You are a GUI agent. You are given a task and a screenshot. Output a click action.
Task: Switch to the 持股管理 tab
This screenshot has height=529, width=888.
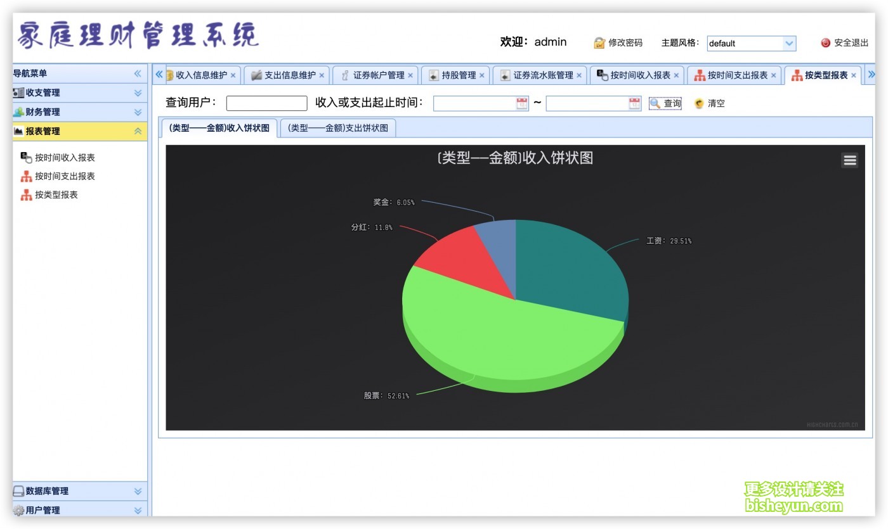[x=457, y=75]
